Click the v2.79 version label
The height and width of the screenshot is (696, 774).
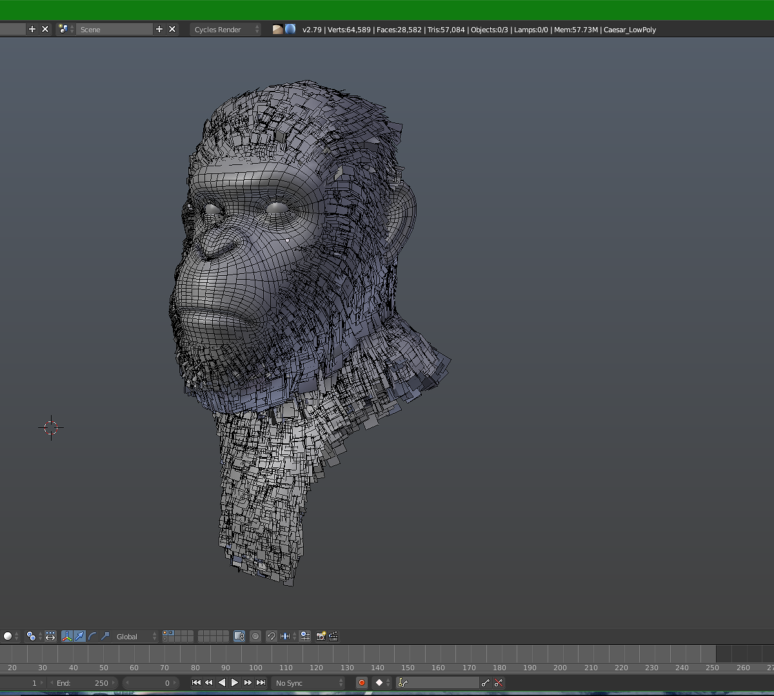pyautogui.click(x=312, y=30)
